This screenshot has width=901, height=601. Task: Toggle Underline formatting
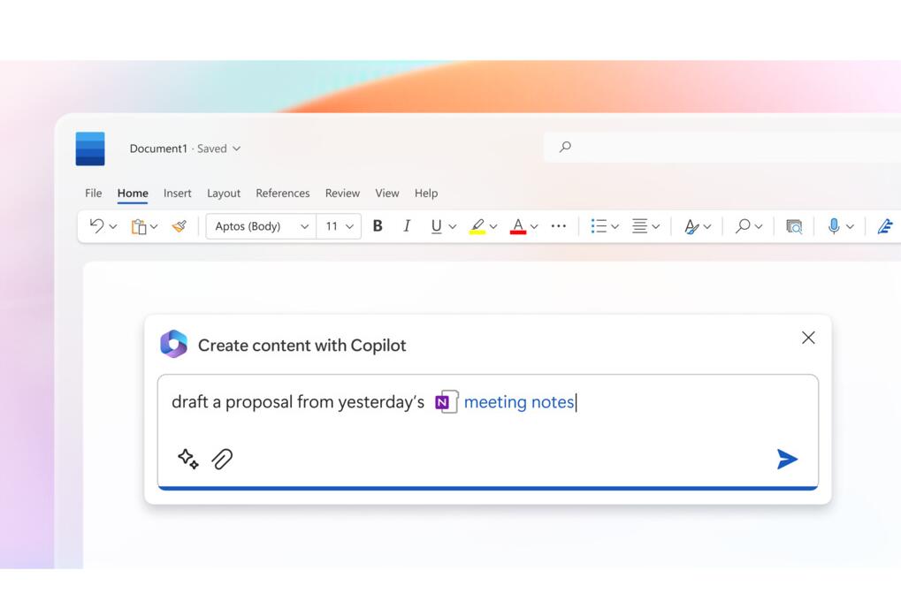point(436,226)
